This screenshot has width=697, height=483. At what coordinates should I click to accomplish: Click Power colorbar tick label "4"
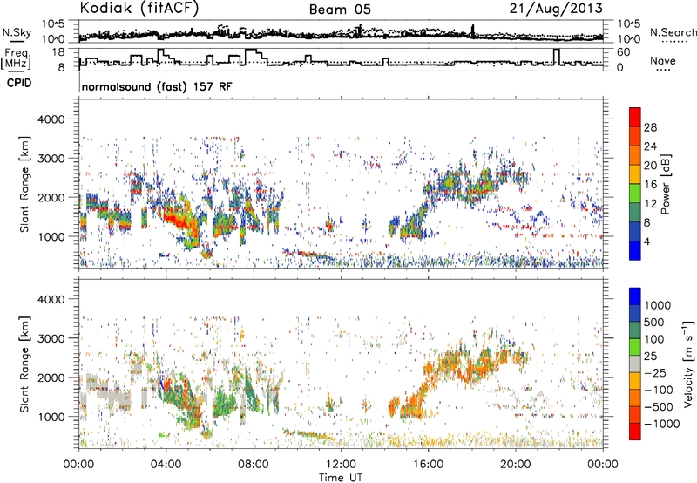pyautogui.click(x=646, y=241)
